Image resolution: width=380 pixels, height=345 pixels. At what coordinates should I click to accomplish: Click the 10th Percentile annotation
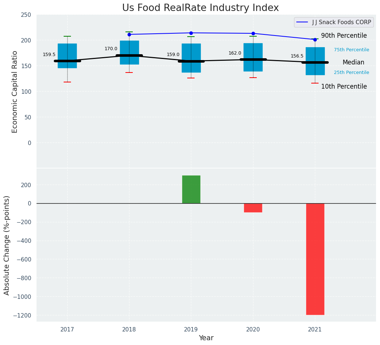(x=344, y=87)
